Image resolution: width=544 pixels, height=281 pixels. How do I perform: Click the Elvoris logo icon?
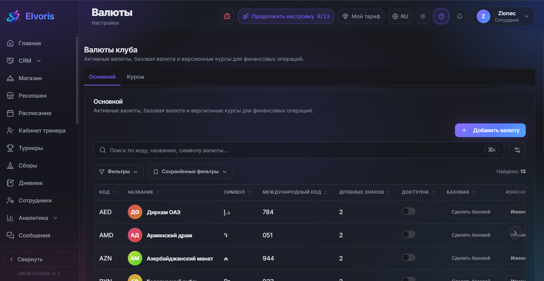coord(12,16)
